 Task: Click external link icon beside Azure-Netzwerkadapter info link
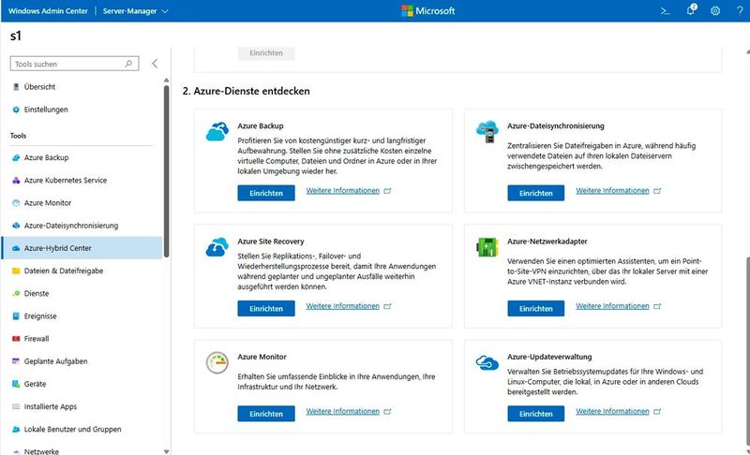pos(657,306)
